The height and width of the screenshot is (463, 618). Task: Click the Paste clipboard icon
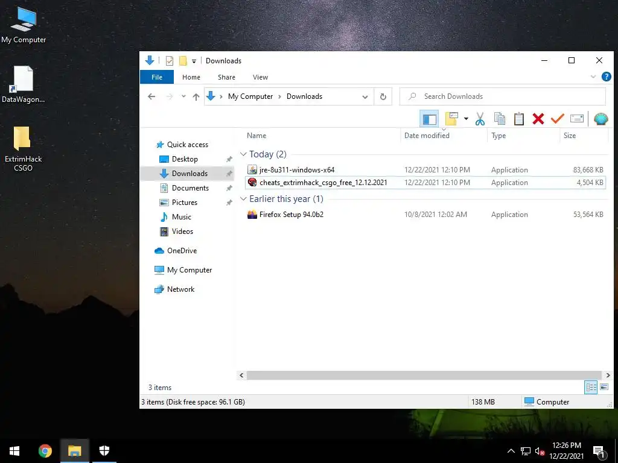518,119
